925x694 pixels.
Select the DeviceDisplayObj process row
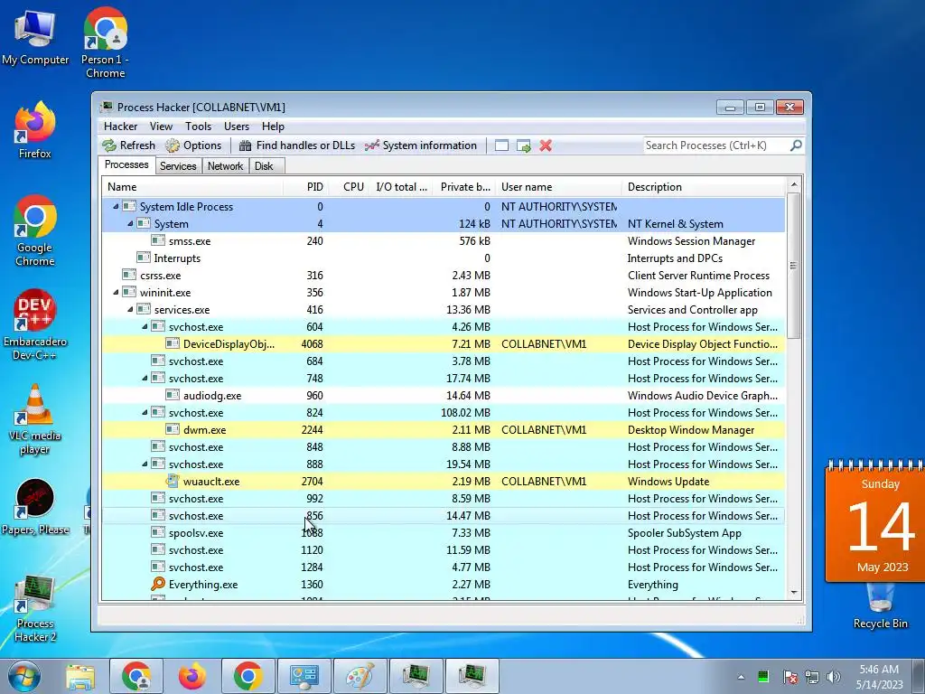click(x=444, y=343)
